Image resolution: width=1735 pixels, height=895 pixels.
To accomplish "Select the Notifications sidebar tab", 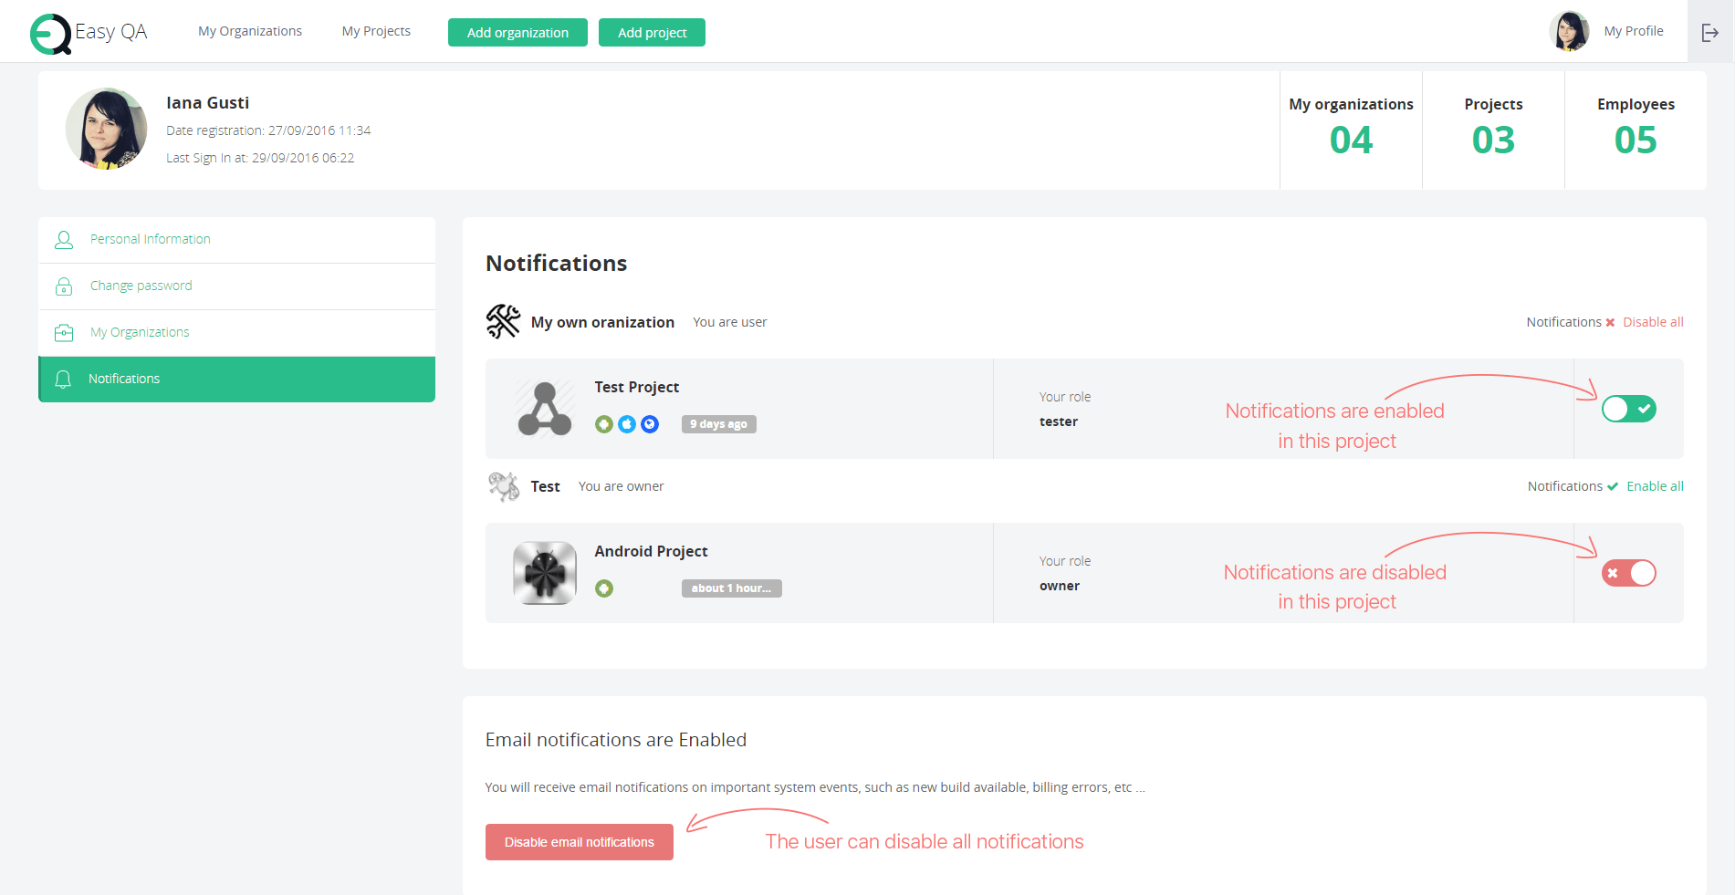I will point(237,380).
